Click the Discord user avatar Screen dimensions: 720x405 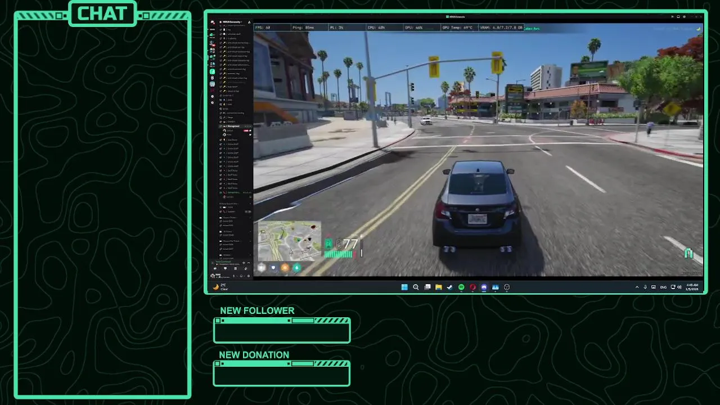tap(213, 276)
